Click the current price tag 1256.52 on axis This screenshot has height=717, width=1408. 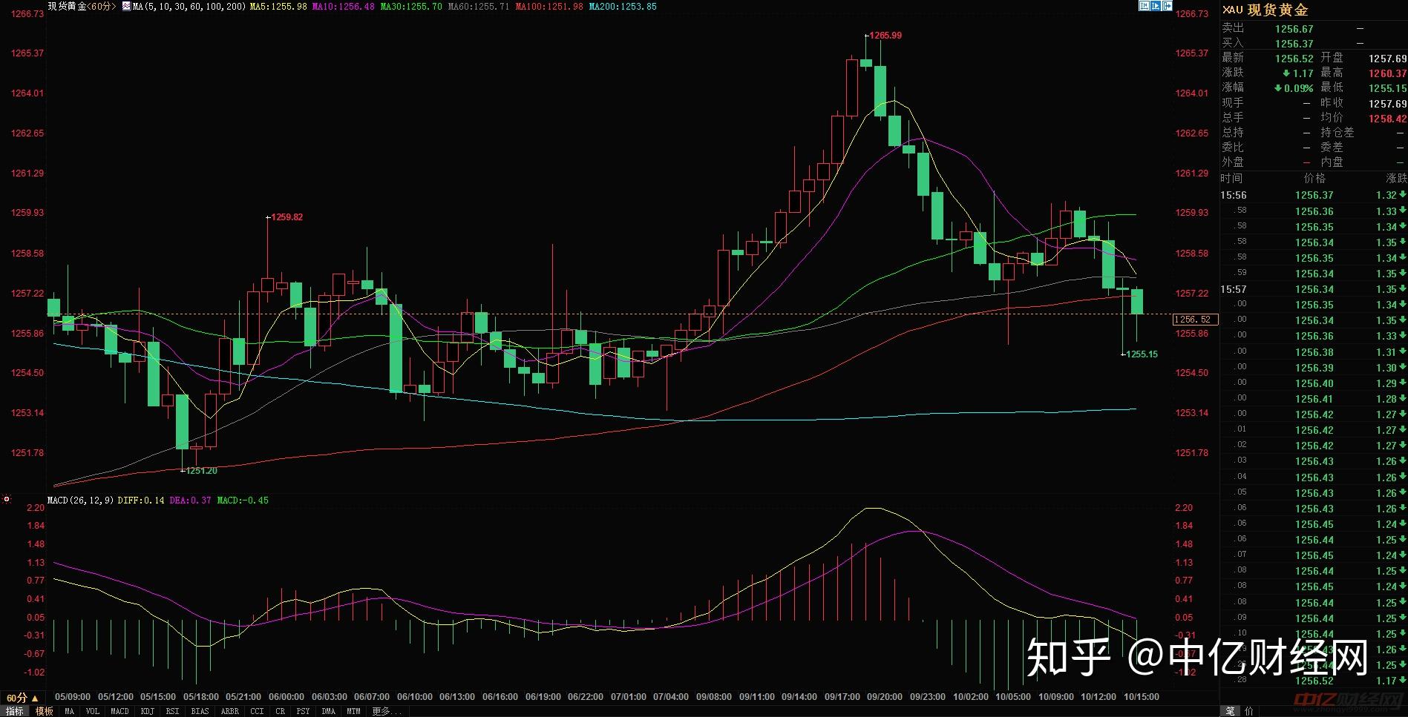1195,320
